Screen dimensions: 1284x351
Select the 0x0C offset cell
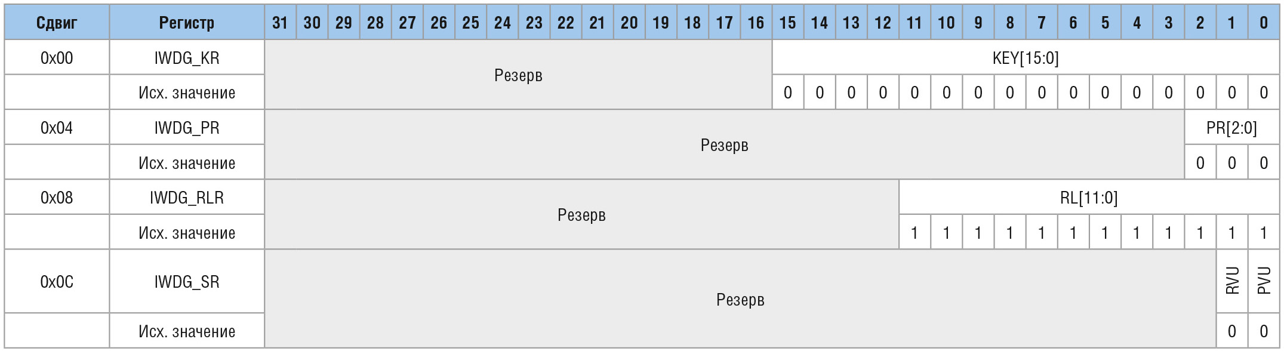coord(57,282)
